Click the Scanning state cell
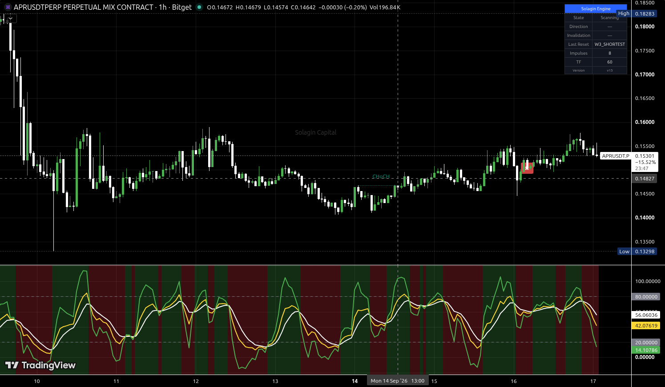Viewport: 665px width, 387px height. pos(609,18)
